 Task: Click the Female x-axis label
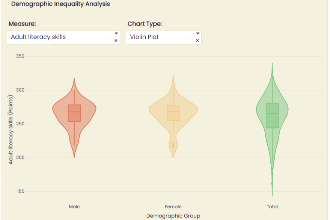click(x=173, y=207)
